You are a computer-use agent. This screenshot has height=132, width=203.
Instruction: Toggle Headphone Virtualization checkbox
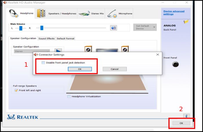click(x=69, y=97)
